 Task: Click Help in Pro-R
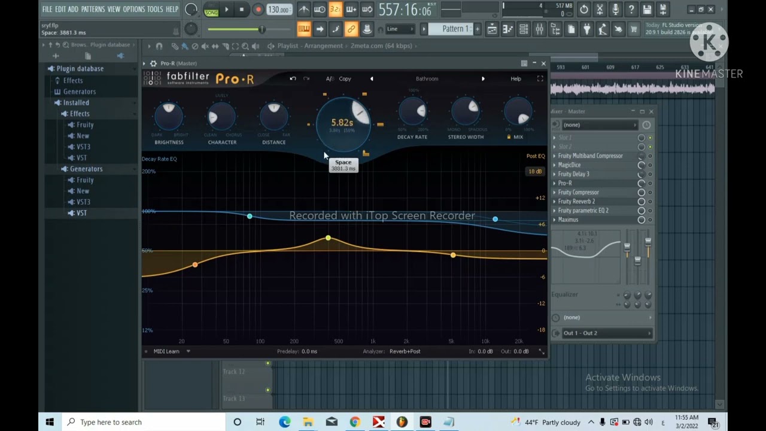516,78
